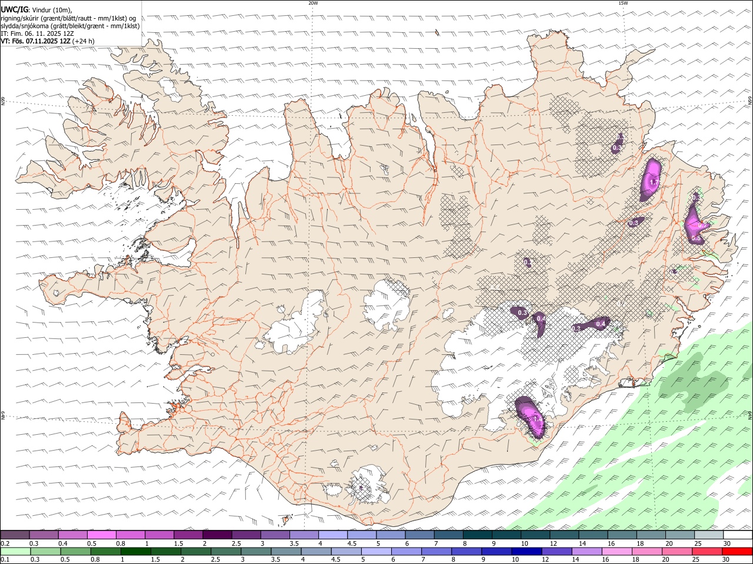Select the 'slydda/snjókoma' legend description line
The height and width of the screenshot is (564, 753).
tap(70, 26)
